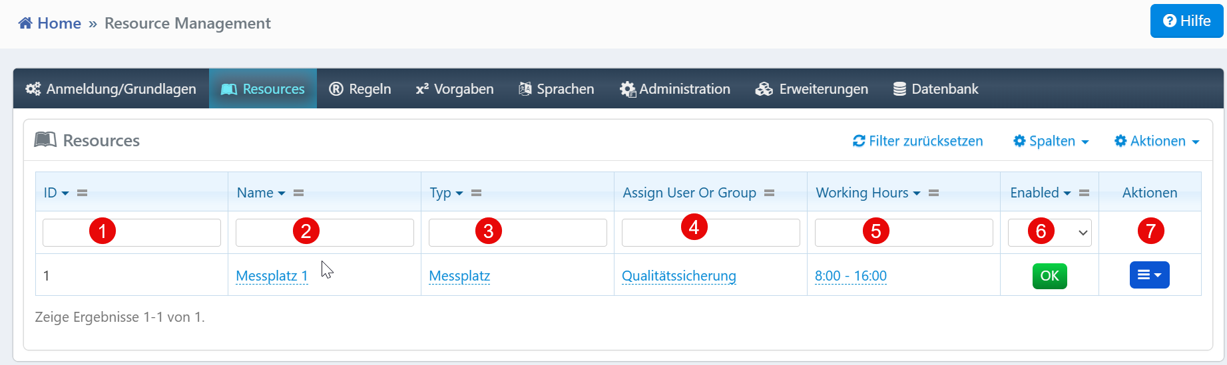Click the gear icon beside header Aktionen
The width and height of the screenshot is (1227, 365).
click(1120, 141)
